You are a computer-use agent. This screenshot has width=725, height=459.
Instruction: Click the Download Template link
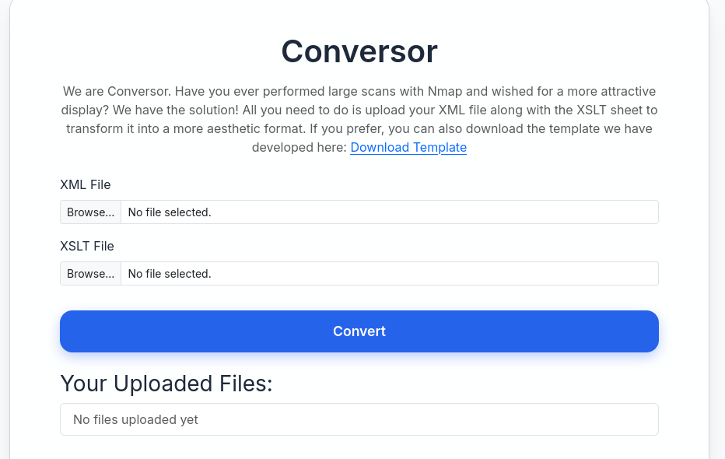click(408, 147)
